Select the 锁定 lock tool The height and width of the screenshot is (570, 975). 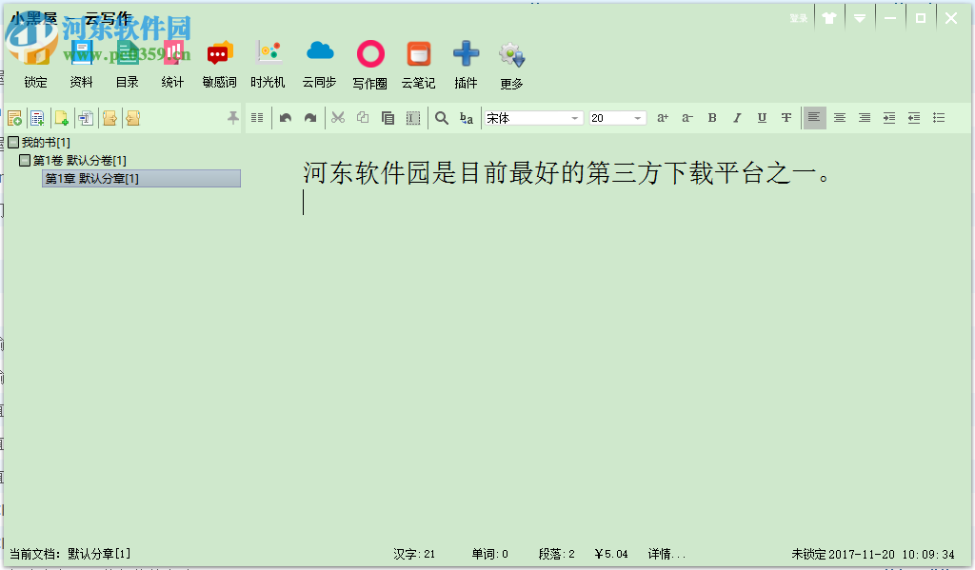pos(35,63)
